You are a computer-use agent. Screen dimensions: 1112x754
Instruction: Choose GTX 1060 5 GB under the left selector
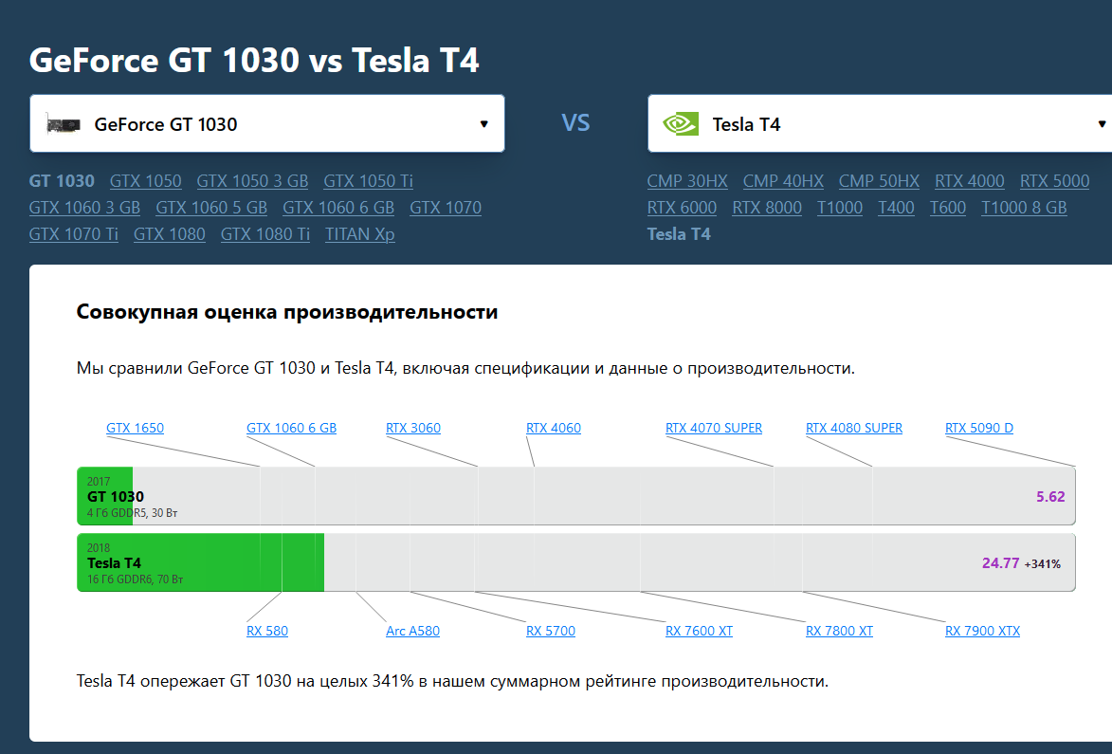point(211,208)
